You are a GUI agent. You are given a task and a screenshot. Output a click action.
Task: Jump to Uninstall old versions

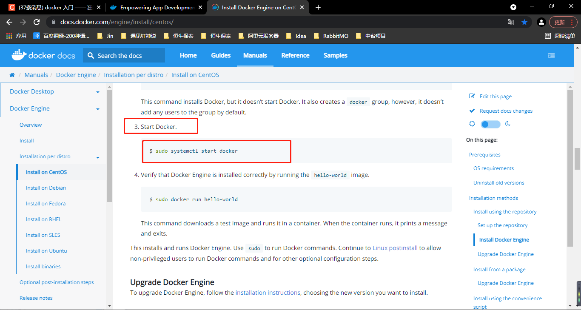499,183
